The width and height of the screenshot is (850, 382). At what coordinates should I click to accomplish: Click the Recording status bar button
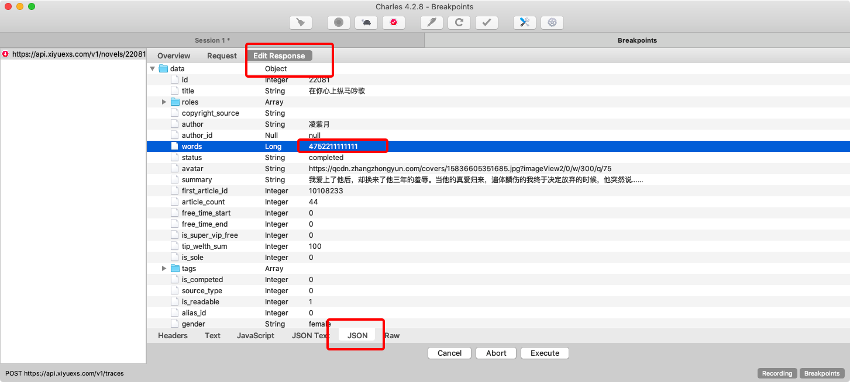point(777,373)
